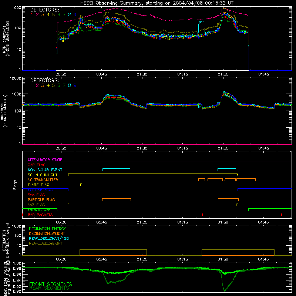
Task: Select the 'DECIMATION_WEIGHT' legend entry
Action: coord(47,233)
